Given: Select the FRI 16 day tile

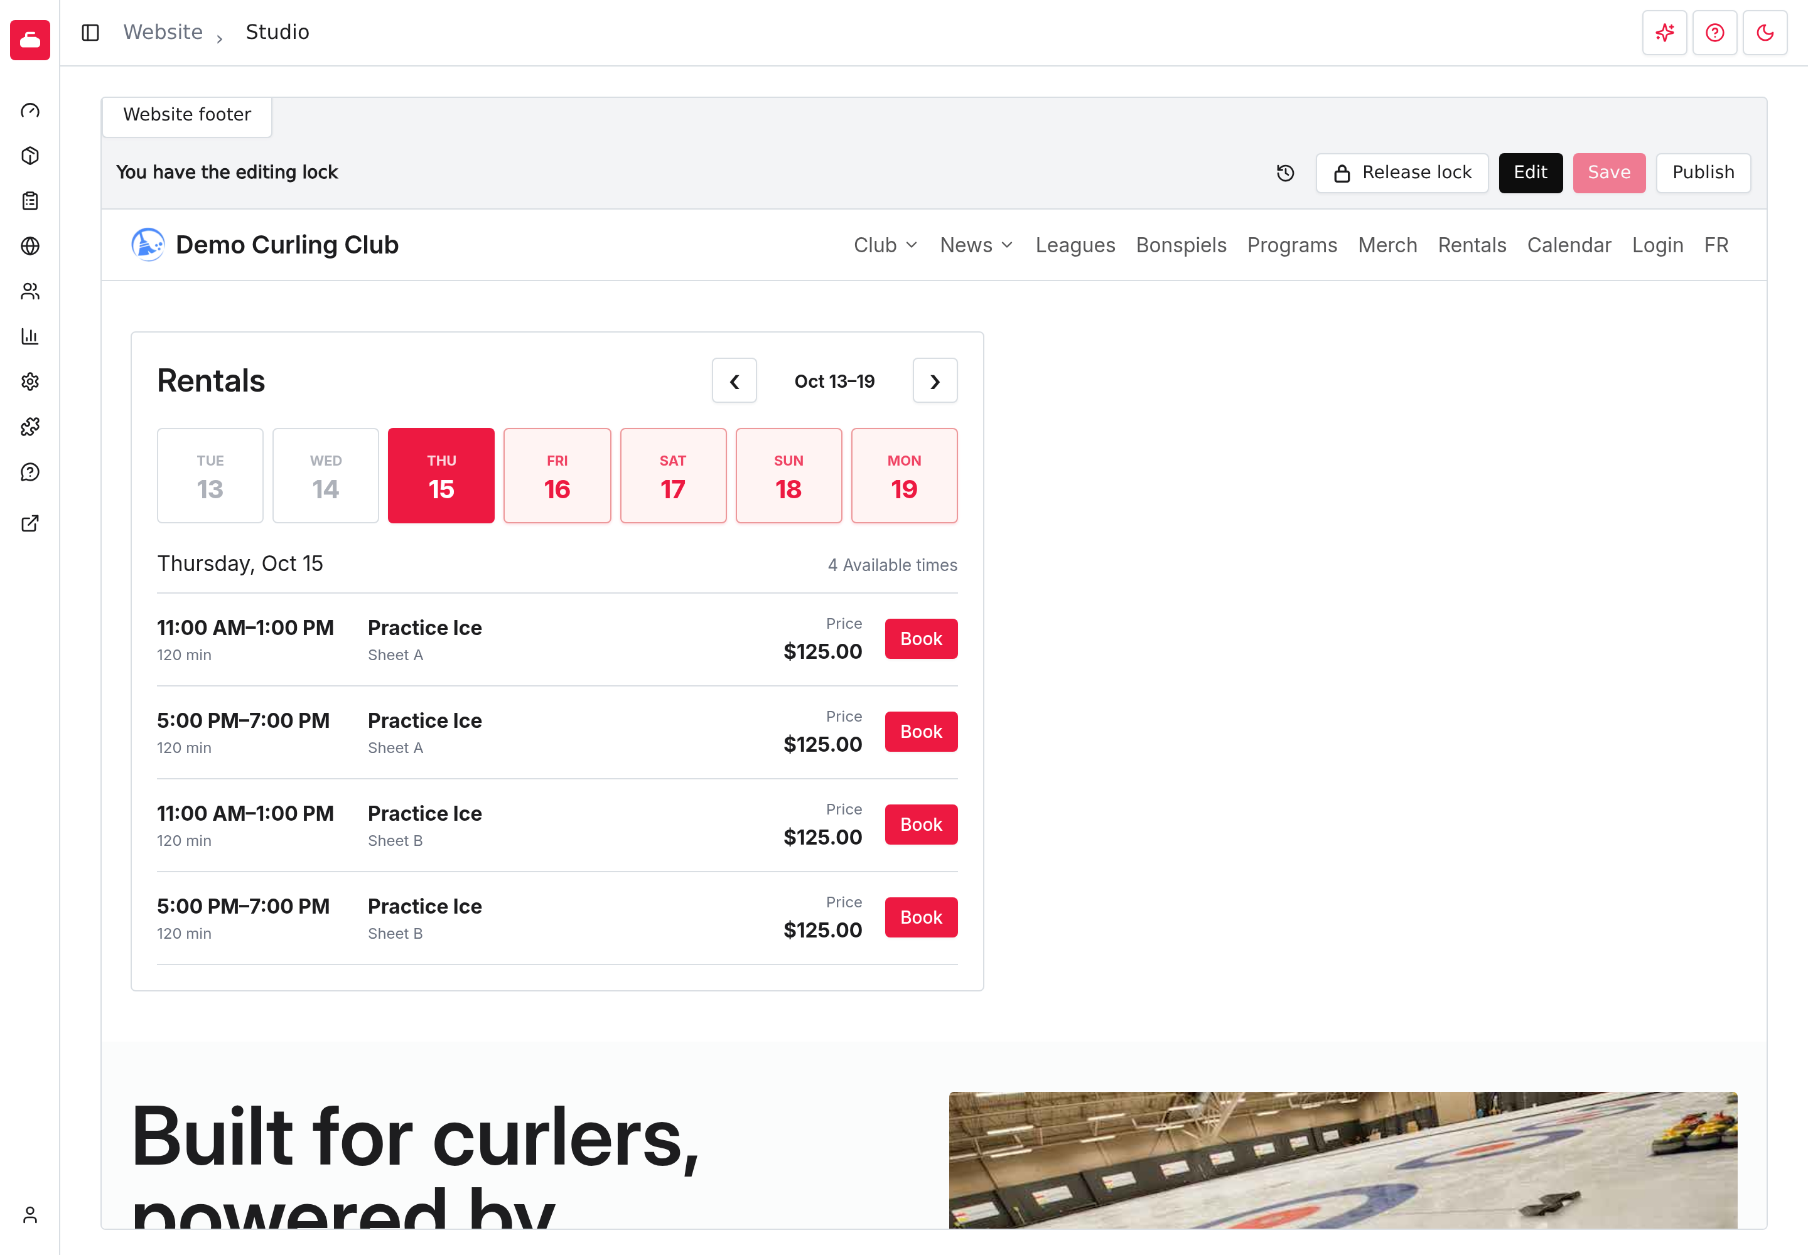Looking at the screenshot, I should coord(557,476).
